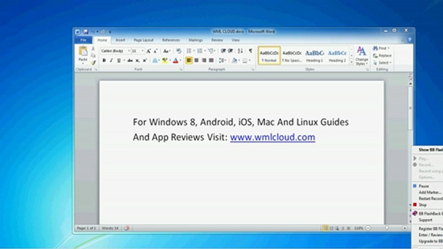Click the Copy icon in Clipboard group
443x249 pixels.
(x=93, y=55)
